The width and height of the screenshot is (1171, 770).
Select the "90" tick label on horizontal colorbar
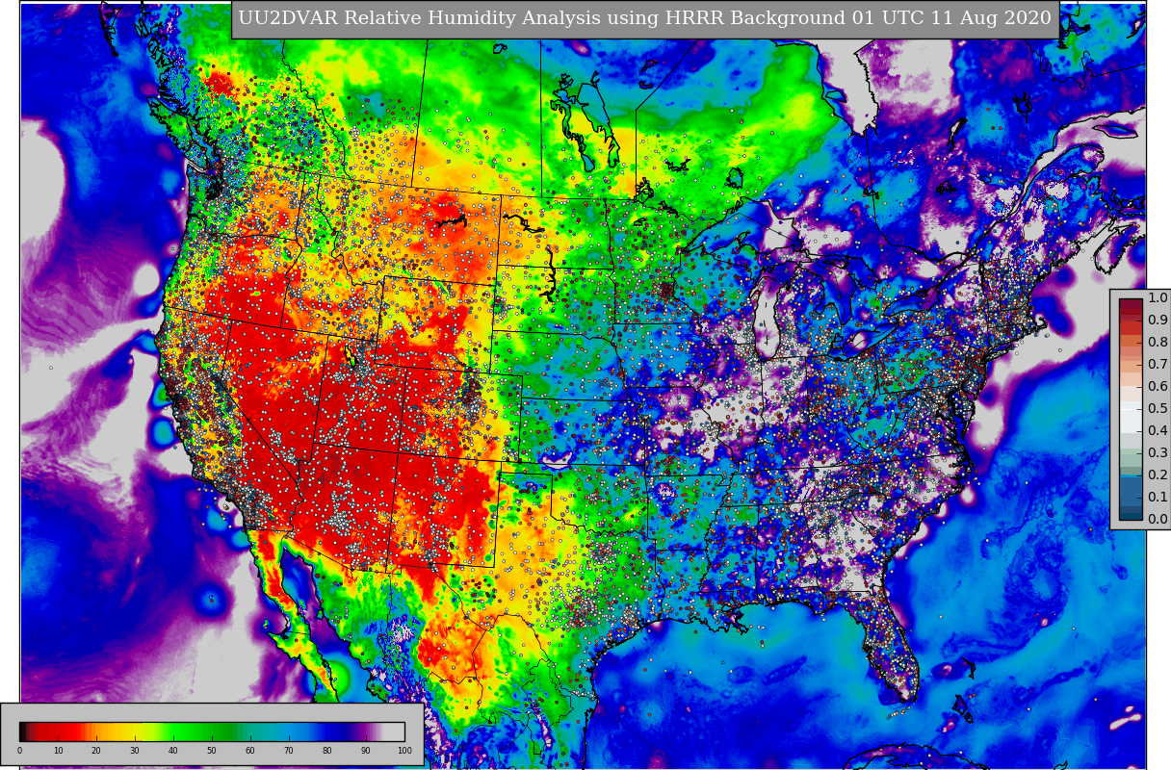(366, 751)
